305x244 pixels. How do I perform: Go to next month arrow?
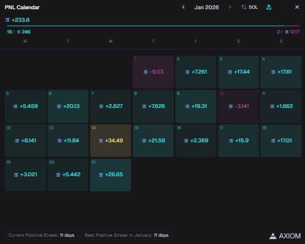point(230,7)
